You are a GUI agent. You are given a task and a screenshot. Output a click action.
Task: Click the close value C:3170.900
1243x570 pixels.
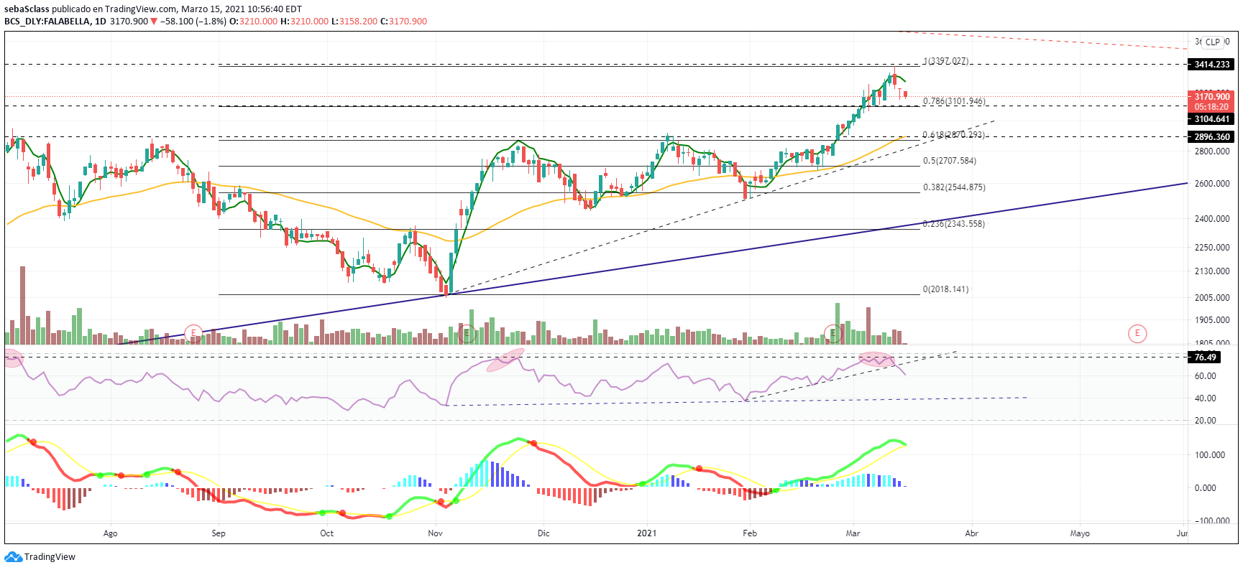404,22
